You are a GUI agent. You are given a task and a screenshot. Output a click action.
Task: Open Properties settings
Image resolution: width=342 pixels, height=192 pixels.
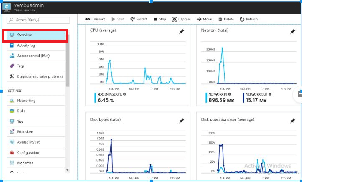(36, 163)
